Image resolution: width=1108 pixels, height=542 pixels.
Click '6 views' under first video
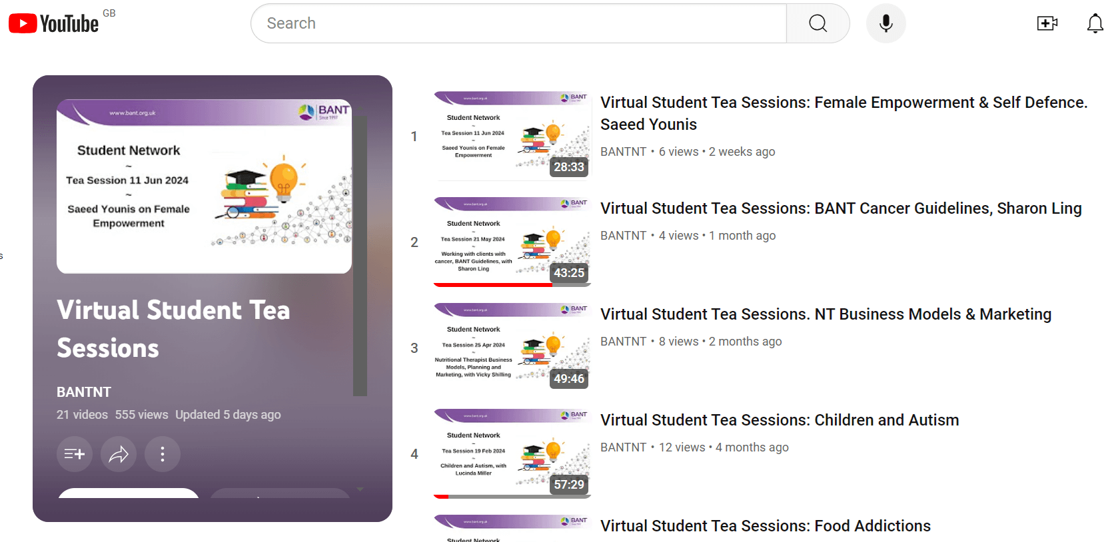coord(678,152)
